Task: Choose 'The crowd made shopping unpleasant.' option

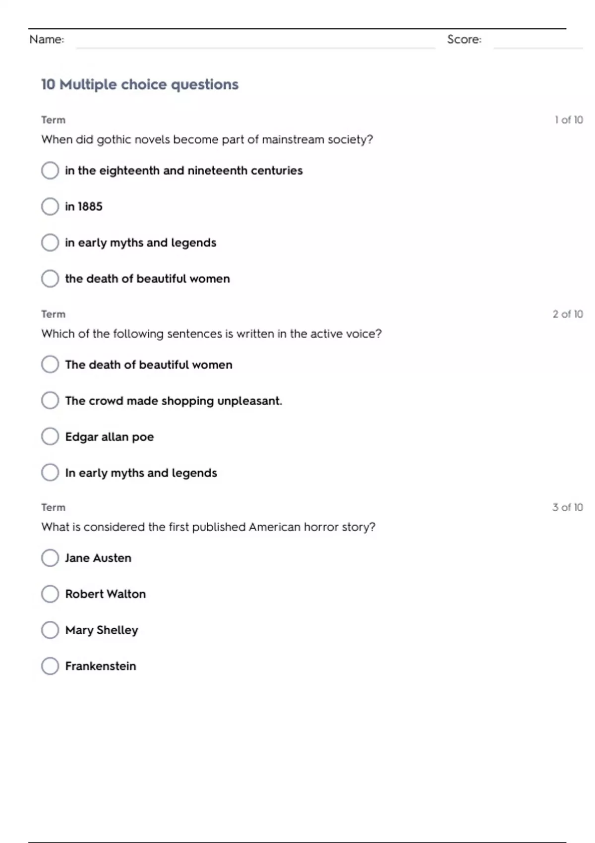Action: (50, 400)
